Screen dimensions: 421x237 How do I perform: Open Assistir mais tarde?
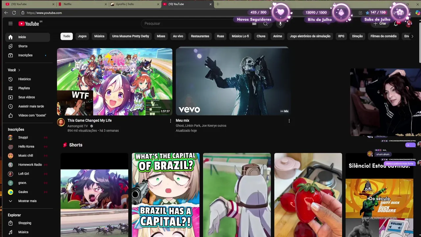[28, 106]
